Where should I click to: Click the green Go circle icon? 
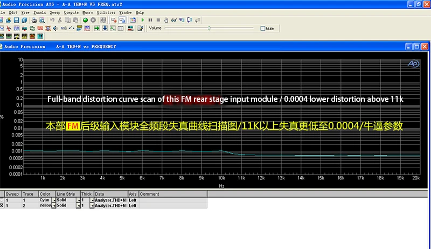coord(85,20)
